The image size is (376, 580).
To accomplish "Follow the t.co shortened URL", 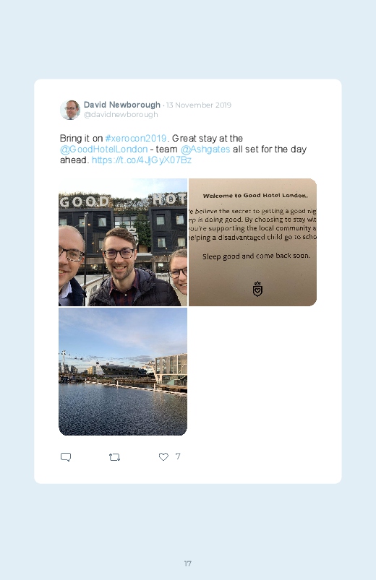I will (x=142, y=160).
